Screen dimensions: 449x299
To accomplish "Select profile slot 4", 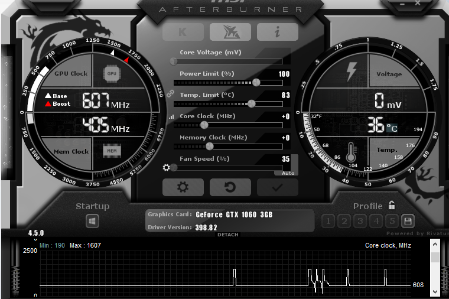I will click(x=376, y=221).
